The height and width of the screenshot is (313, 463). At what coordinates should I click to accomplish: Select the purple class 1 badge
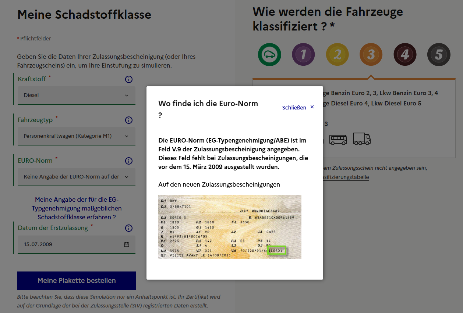click(x=303, y=55)
